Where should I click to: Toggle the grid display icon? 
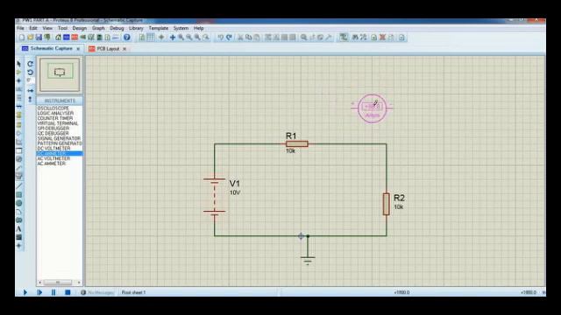[x=151, y=38]
